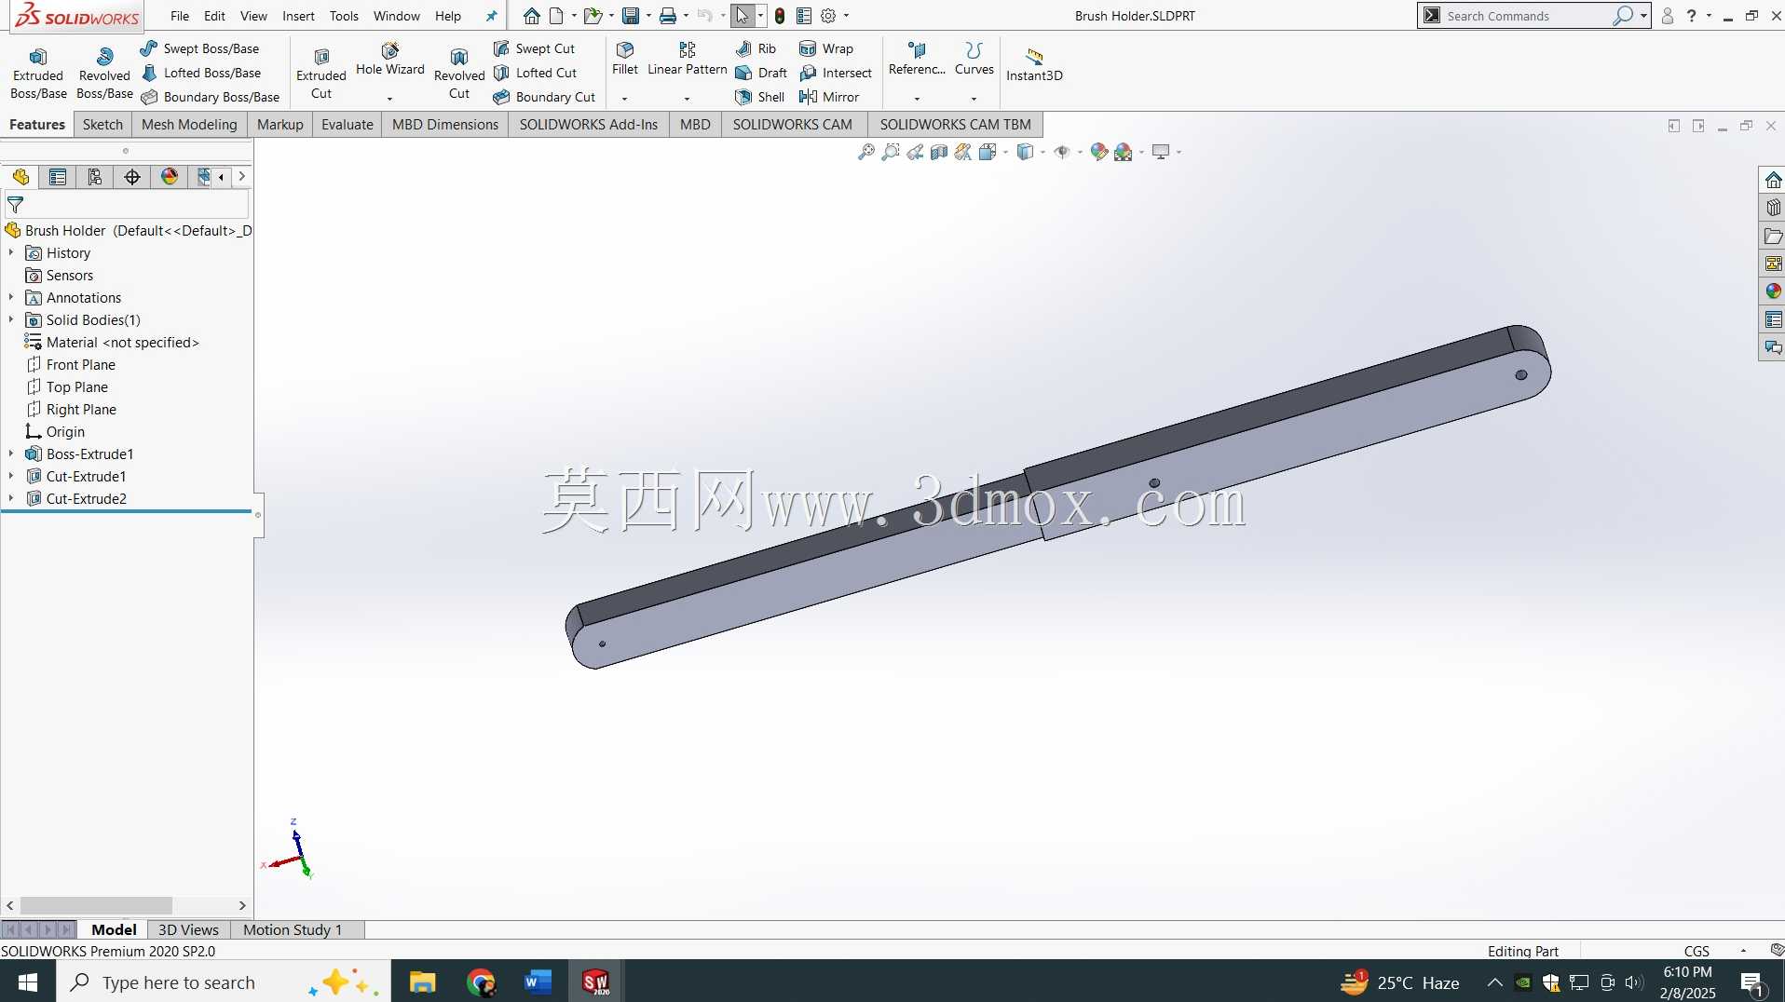
Task: Choose the Intersect tool
Action: pyautogui.click(x=836, y=73)
